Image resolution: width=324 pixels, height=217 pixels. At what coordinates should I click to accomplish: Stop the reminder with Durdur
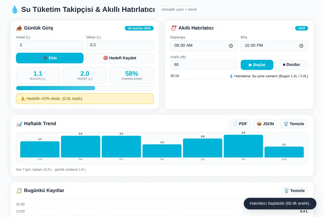[x=291, y=65]
